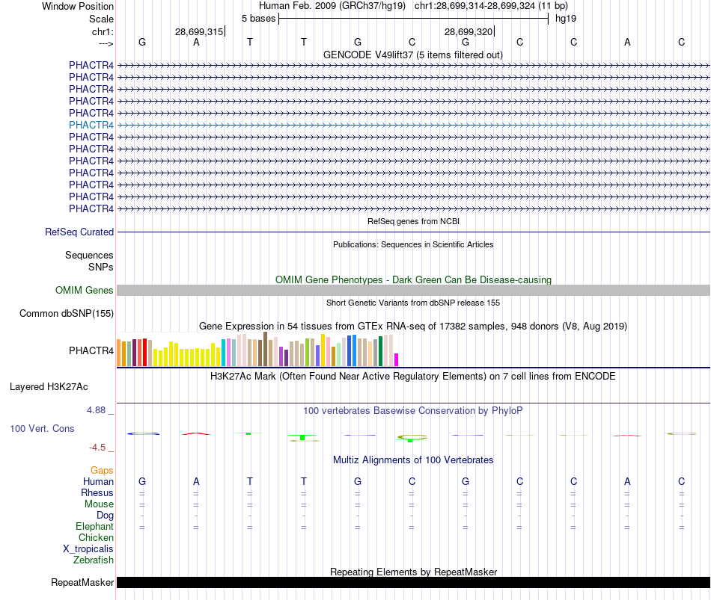Click the Elephant alignment row label
This screenshot has height=600, width=711.
[94, 526]
